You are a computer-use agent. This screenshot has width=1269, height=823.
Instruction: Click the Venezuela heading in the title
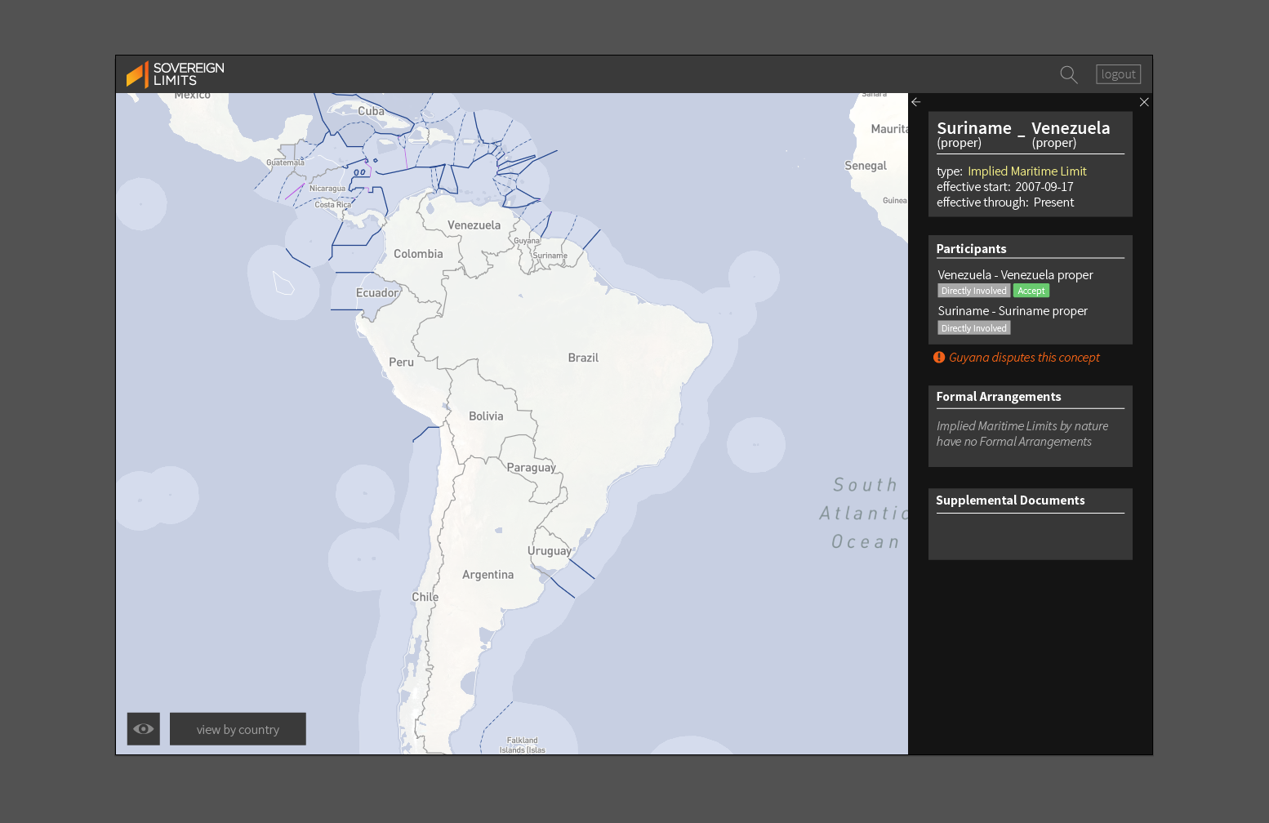click(1071, 128)
